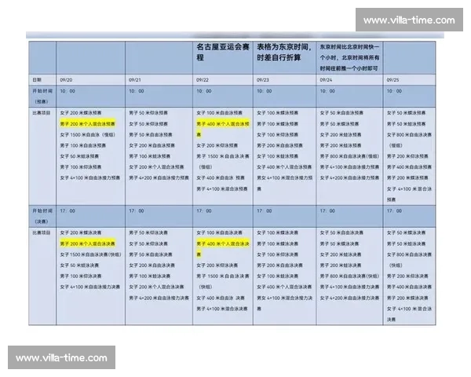
Task: Click '男子 200 米蝶泳决赛'
Action: pos(407,298)
